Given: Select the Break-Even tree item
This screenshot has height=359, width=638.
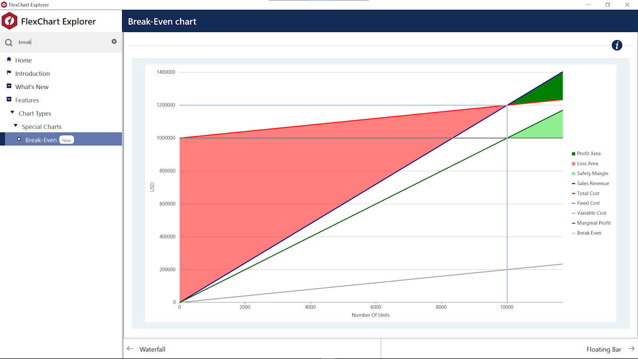Looking at the screenshot, I should 61,139.
